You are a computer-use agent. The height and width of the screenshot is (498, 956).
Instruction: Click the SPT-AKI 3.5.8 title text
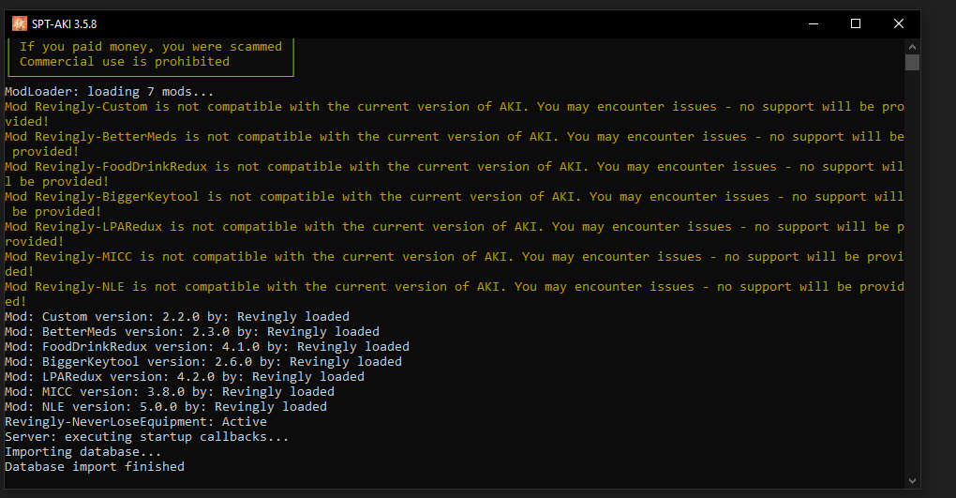coord(64,23)
